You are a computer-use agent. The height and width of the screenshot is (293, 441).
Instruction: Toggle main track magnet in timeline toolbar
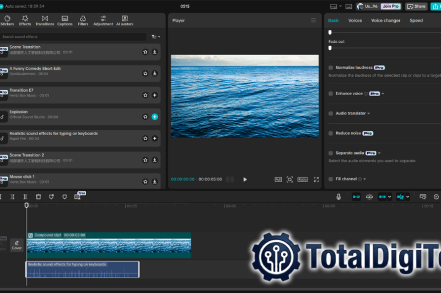tap(356, 197)
